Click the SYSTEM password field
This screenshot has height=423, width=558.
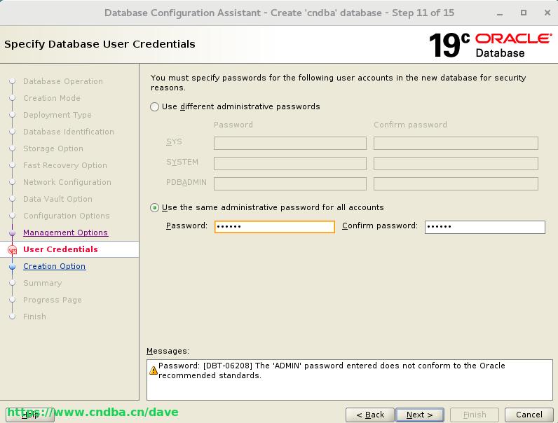coord(290,163)
